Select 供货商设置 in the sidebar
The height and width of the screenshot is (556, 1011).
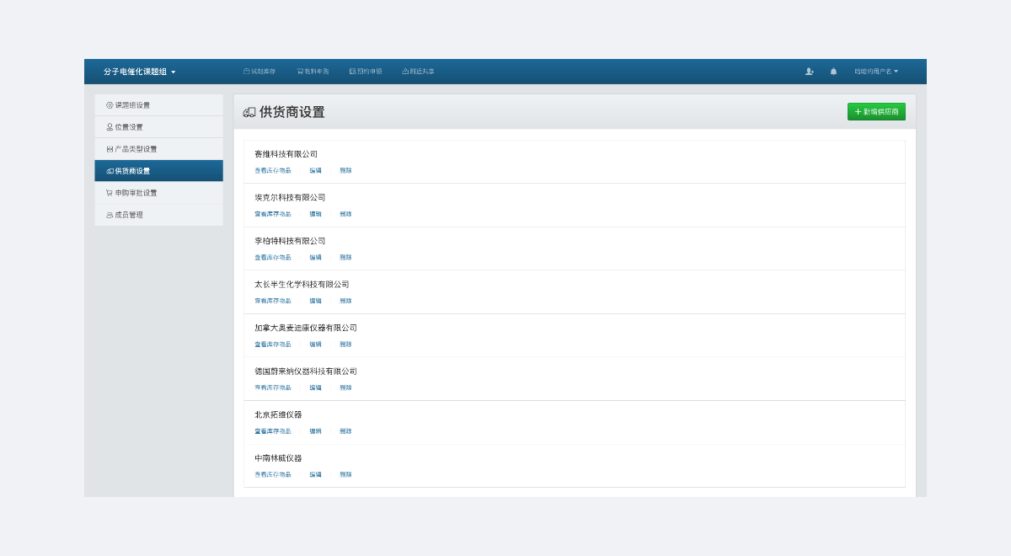click(x=158, y=171)
